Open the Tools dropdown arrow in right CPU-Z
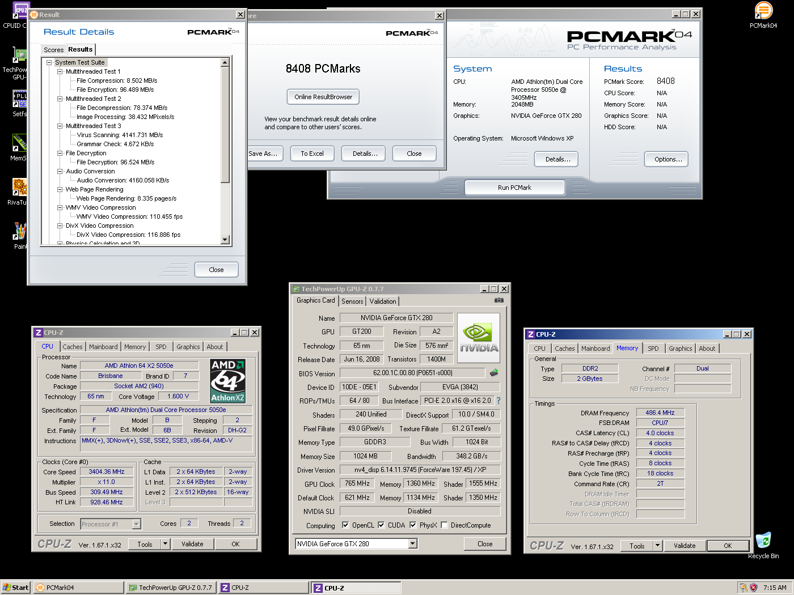Screen dimensions: 794x595 (658, 546)
